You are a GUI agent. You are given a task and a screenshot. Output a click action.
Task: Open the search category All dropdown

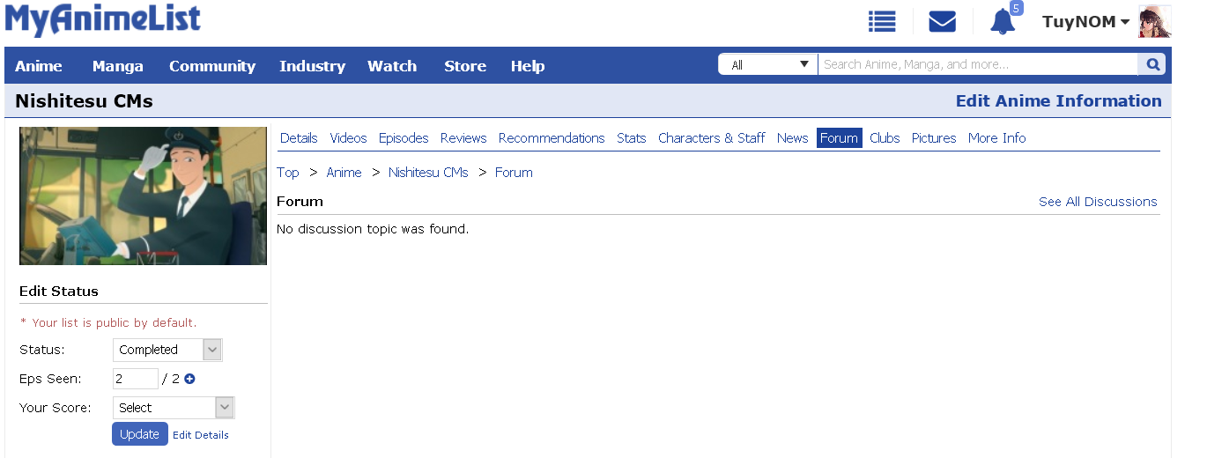coord(768,64)
